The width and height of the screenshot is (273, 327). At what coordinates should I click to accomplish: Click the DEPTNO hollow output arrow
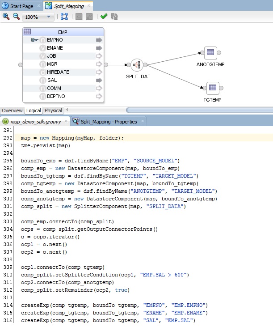(x=99, y=96)
